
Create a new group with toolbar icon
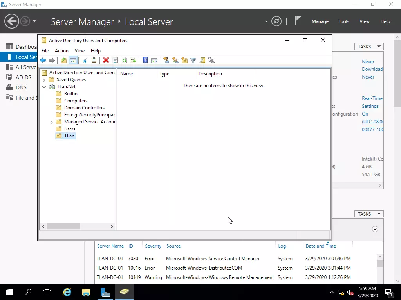pyautogui.click(x=175, y=61)
